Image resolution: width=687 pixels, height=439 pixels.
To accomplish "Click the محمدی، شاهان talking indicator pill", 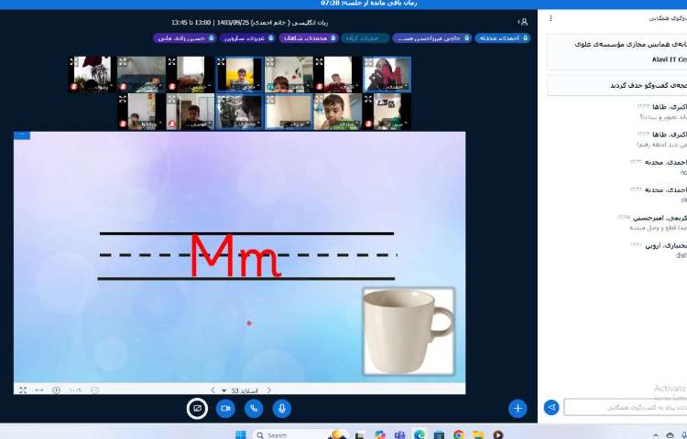I will click(x=309, y=38).
